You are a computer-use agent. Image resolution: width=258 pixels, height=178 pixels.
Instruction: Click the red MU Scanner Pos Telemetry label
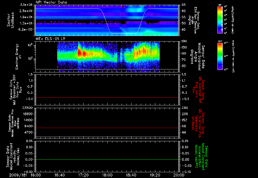(x=198, y=123)
